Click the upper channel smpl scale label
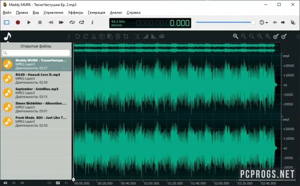This screenshot has width=300, height=186. 286,56
